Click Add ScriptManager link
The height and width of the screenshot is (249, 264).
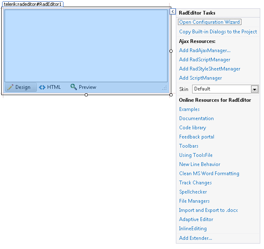click(201, 78)
